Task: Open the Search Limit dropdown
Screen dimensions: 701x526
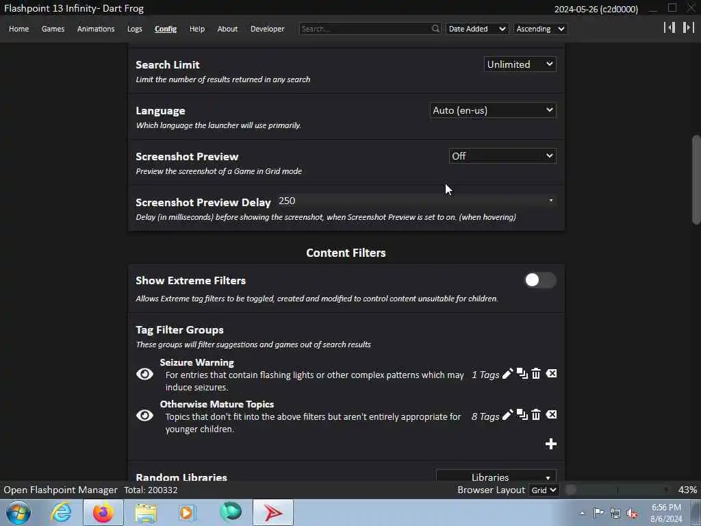Action: (x=520, y=64)
